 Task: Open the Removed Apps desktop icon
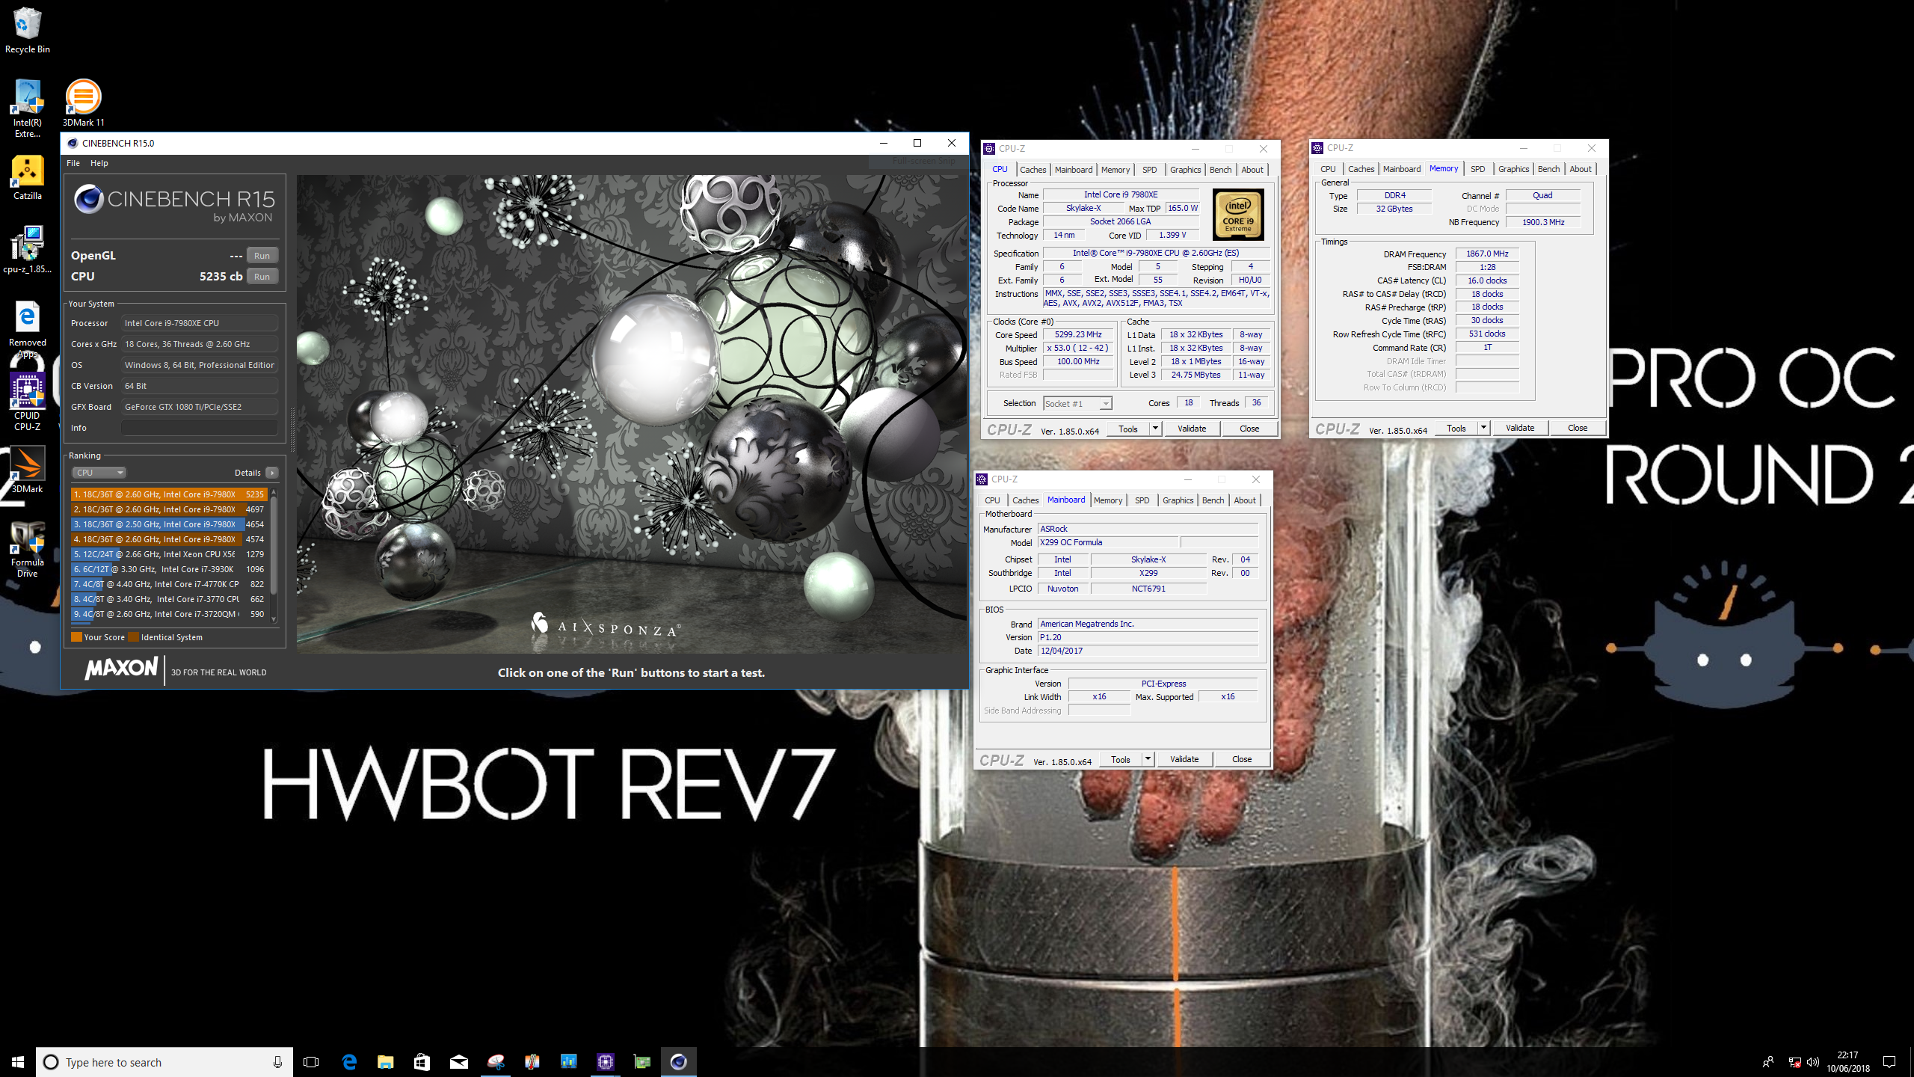27,329
